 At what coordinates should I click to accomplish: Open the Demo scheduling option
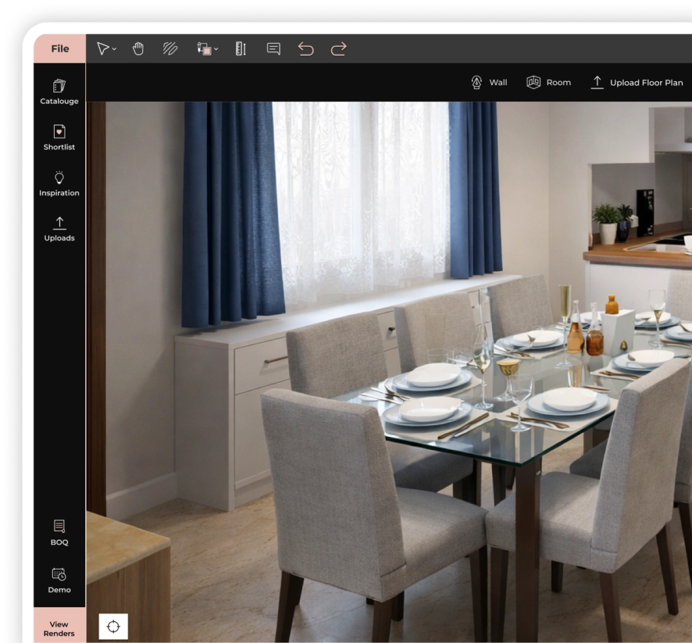click(x=59, y=580)
